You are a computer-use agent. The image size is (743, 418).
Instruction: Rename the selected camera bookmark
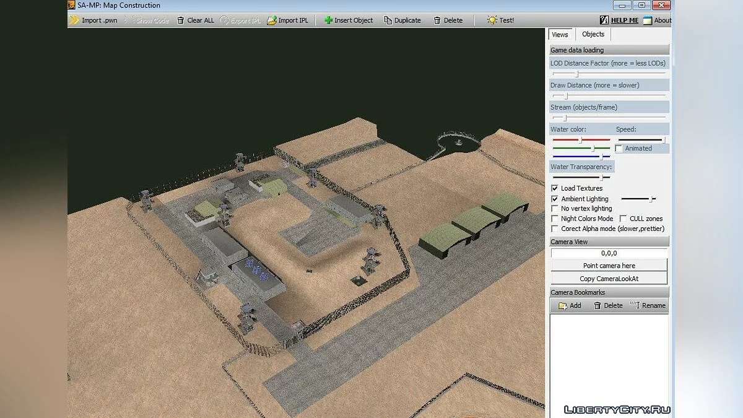tap(648, 305)
